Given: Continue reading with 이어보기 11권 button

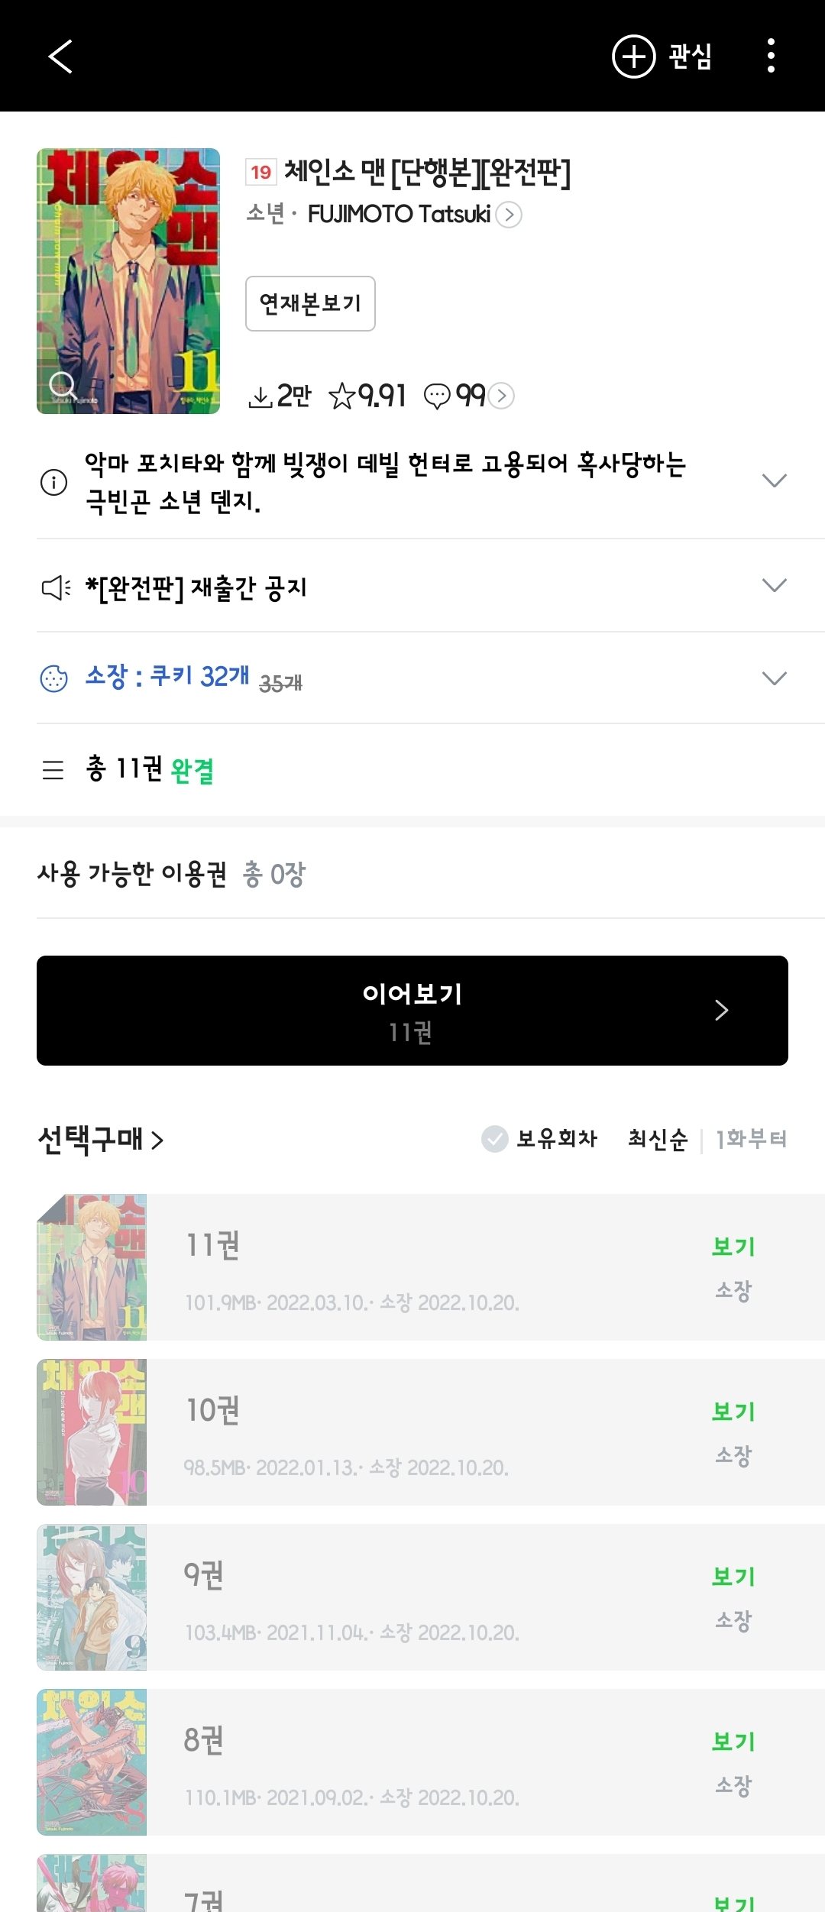Looking at the screenshot, I should (x=412, y=1011).
